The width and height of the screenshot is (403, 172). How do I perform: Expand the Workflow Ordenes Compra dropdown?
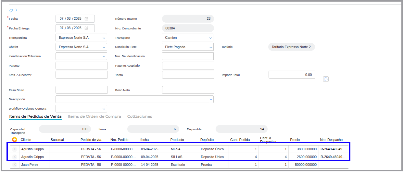point(104,109)
